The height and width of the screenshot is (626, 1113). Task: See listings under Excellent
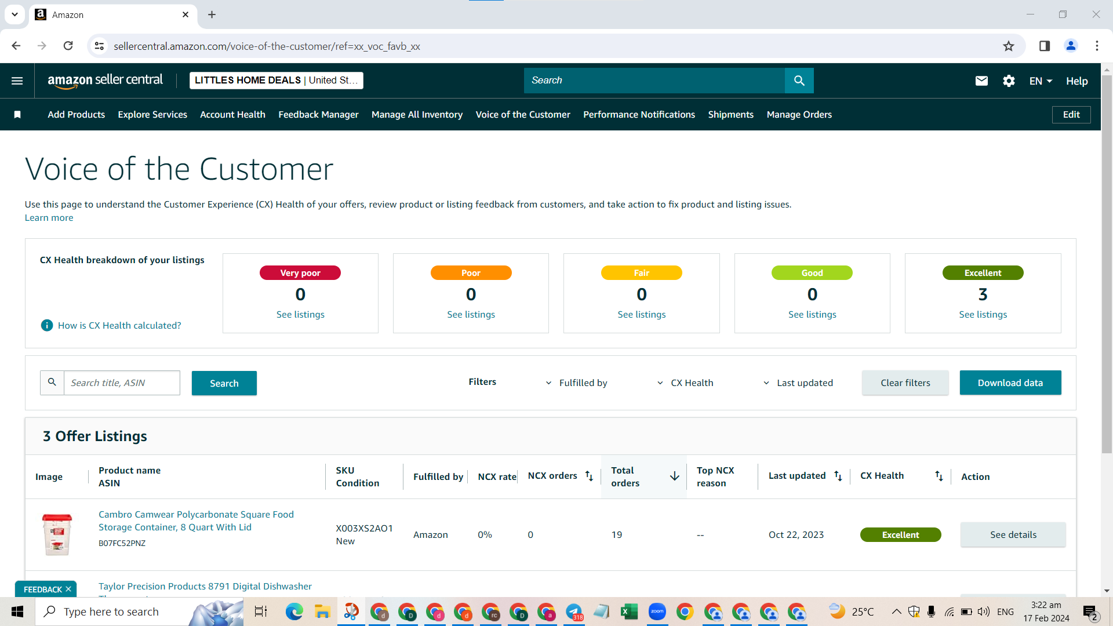(983, 315)
